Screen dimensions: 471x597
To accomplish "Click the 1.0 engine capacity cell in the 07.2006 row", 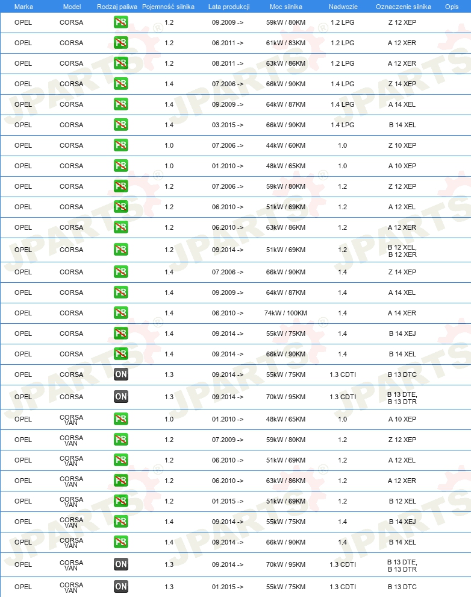I will (169, 145).
